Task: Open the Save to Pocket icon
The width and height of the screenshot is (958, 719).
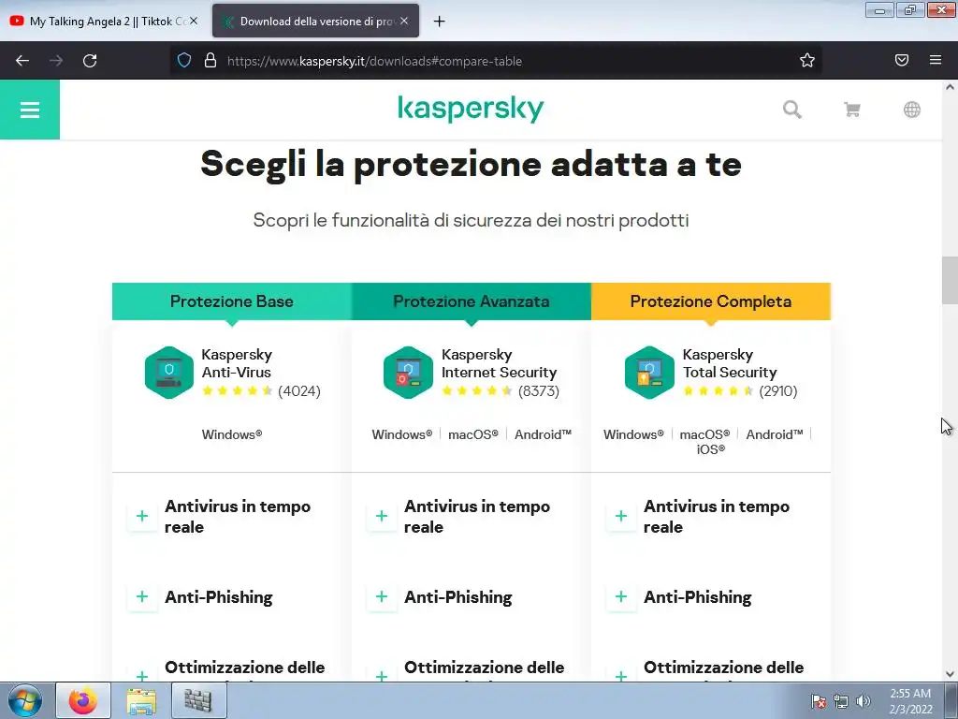Action: click(x=902, y=60)
